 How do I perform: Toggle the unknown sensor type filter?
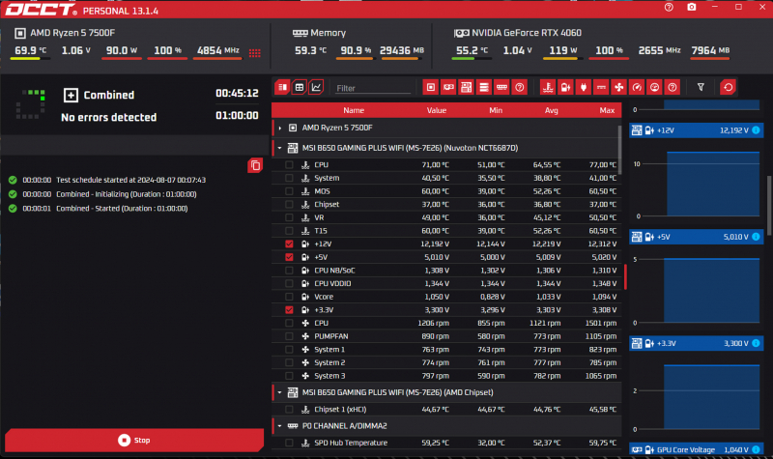point(673,87)
